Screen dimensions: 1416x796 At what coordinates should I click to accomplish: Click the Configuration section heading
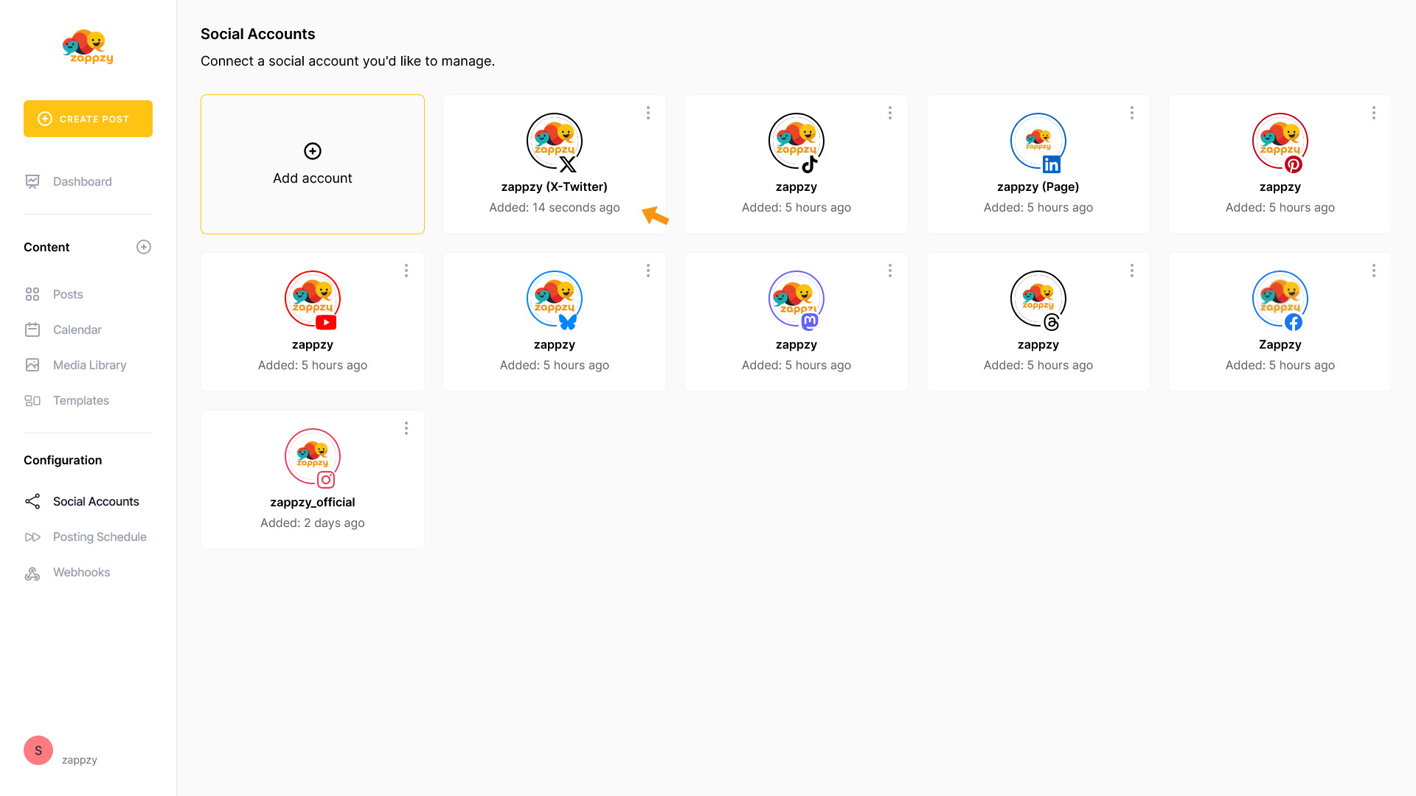63,460
